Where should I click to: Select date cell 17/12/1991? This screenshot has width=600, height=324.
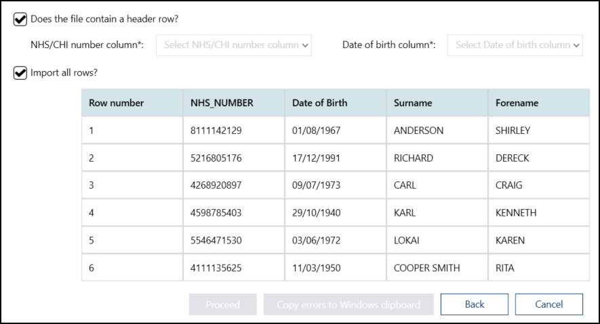tap(317, 158)
